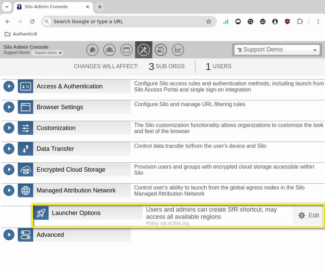The image size is (325, 272).
Task: Click the Customization sliders icon
Action: pos(26,128)
